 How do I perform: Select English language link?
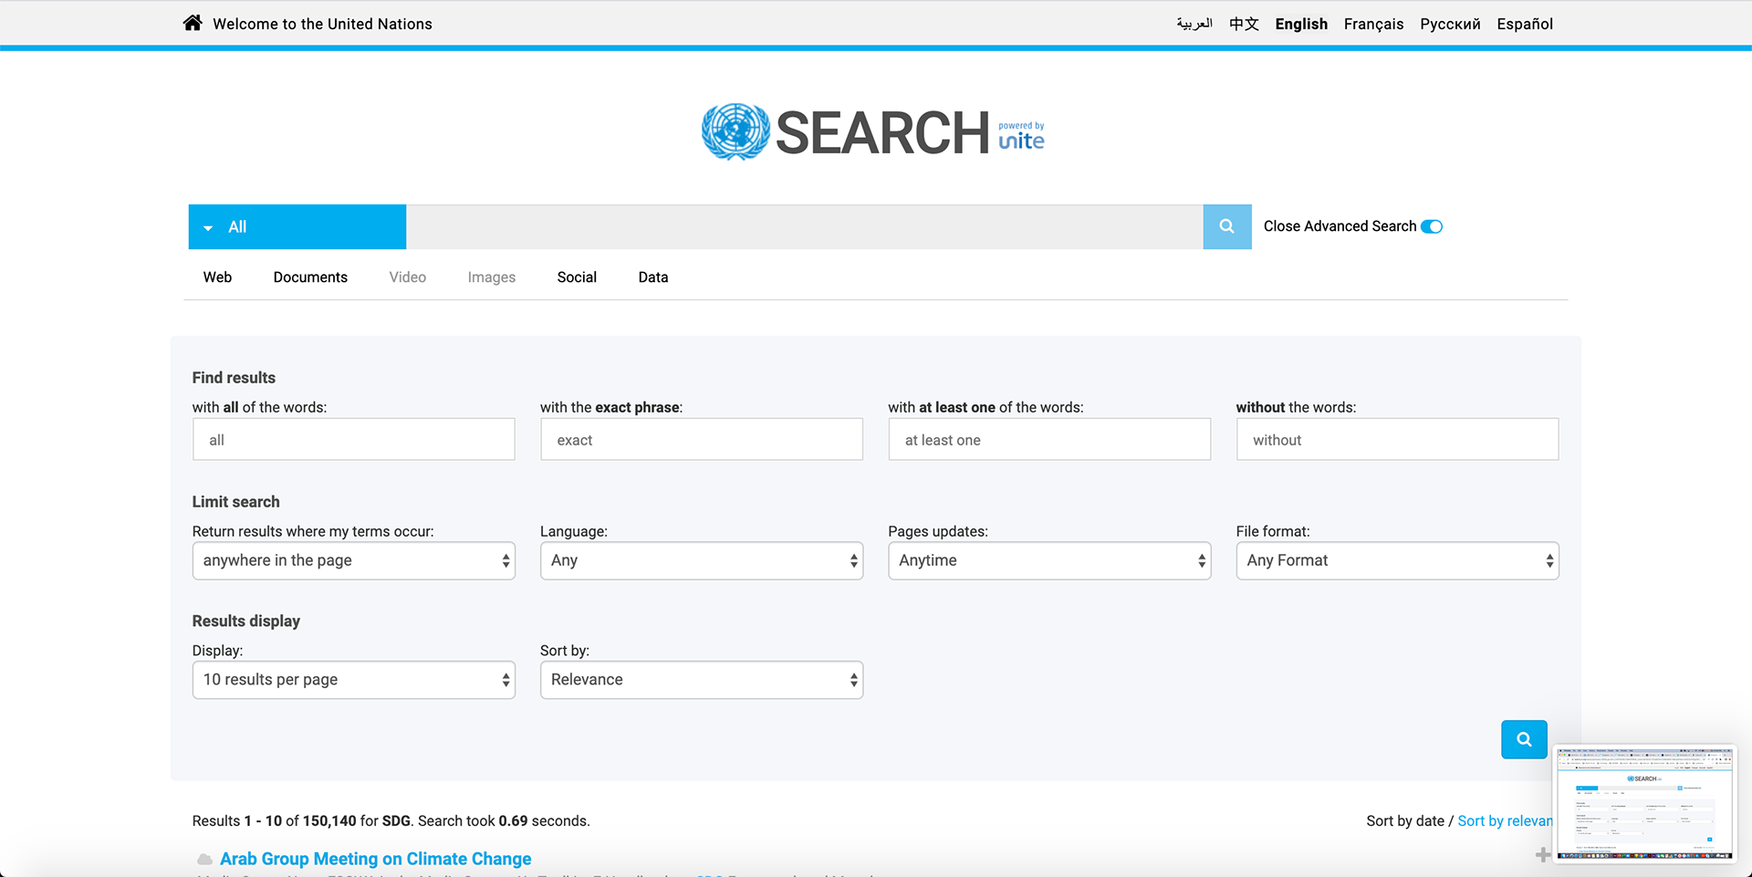1301,24
